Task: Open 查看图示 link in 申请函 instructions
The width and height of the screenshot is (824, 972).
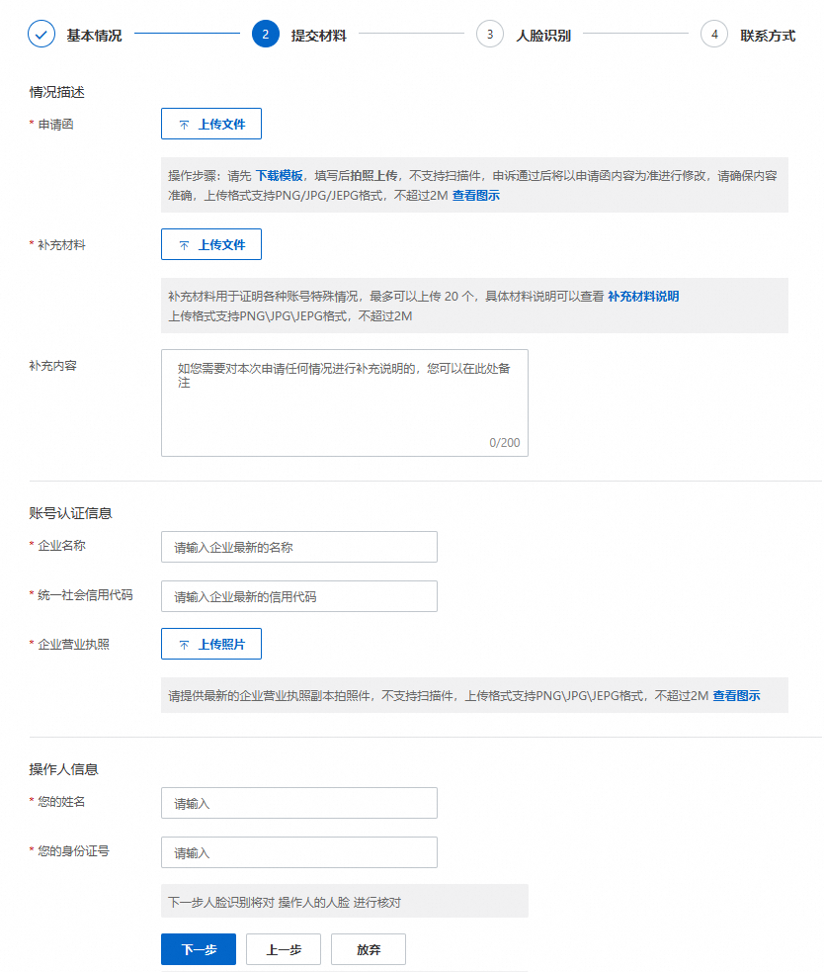Action: point(476,196)
